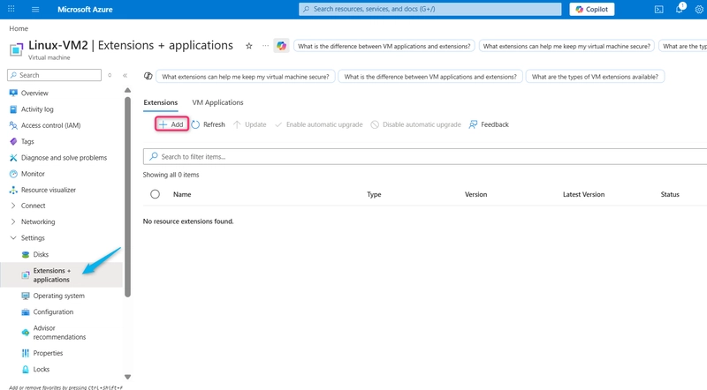
Task: Open the more options ellipsis by title
Action: click(266, 46)
